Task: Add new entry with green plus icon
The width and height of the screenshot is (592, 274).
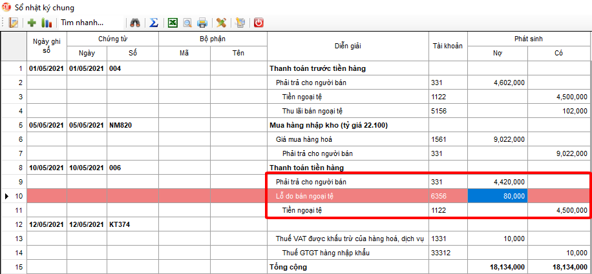Action: coord(32,23)
